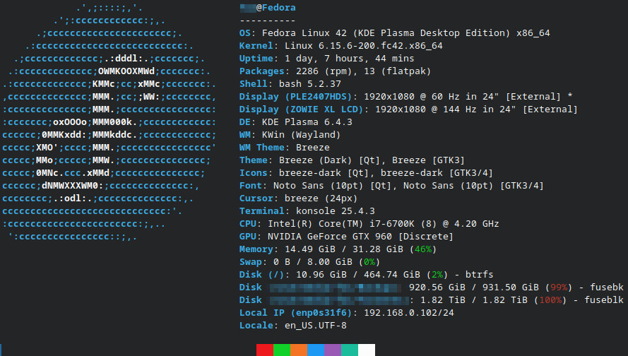
Task: Click the memory percentage '46%'
Action: [x=423, y=249]
